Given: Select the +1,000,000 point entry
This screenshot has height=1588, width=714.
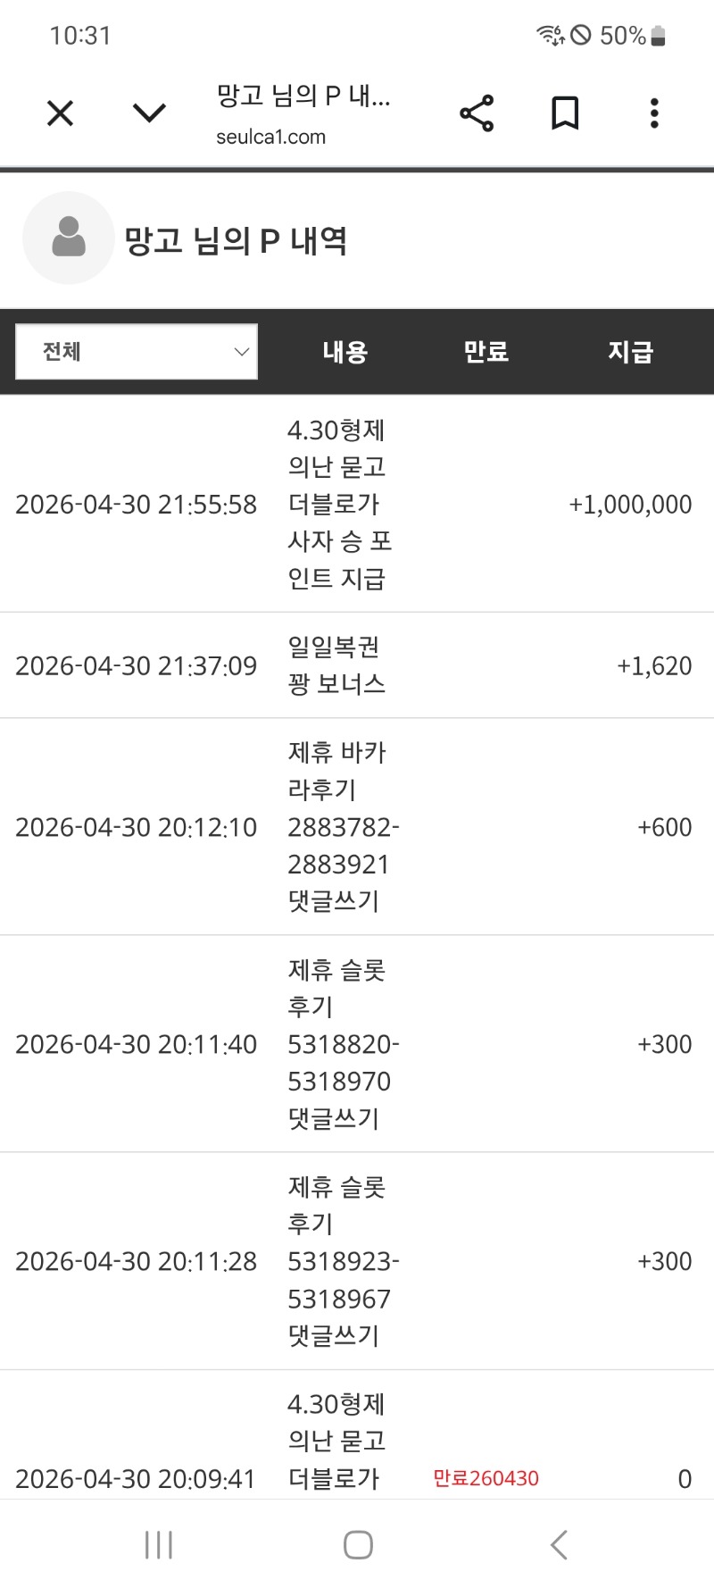Looking at the screenshot, I should click(630, 505).
